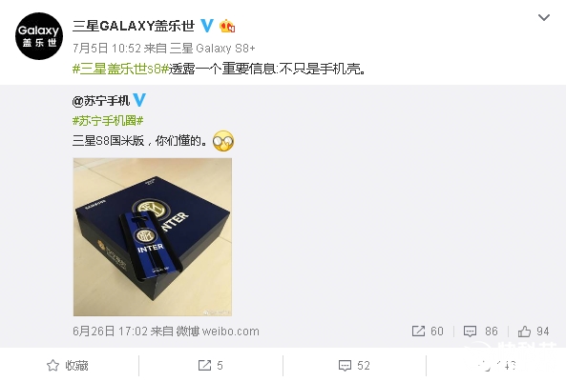Open original post comments showing 86
This screenshot has width=566, height=382.
(x=481, y=332)
